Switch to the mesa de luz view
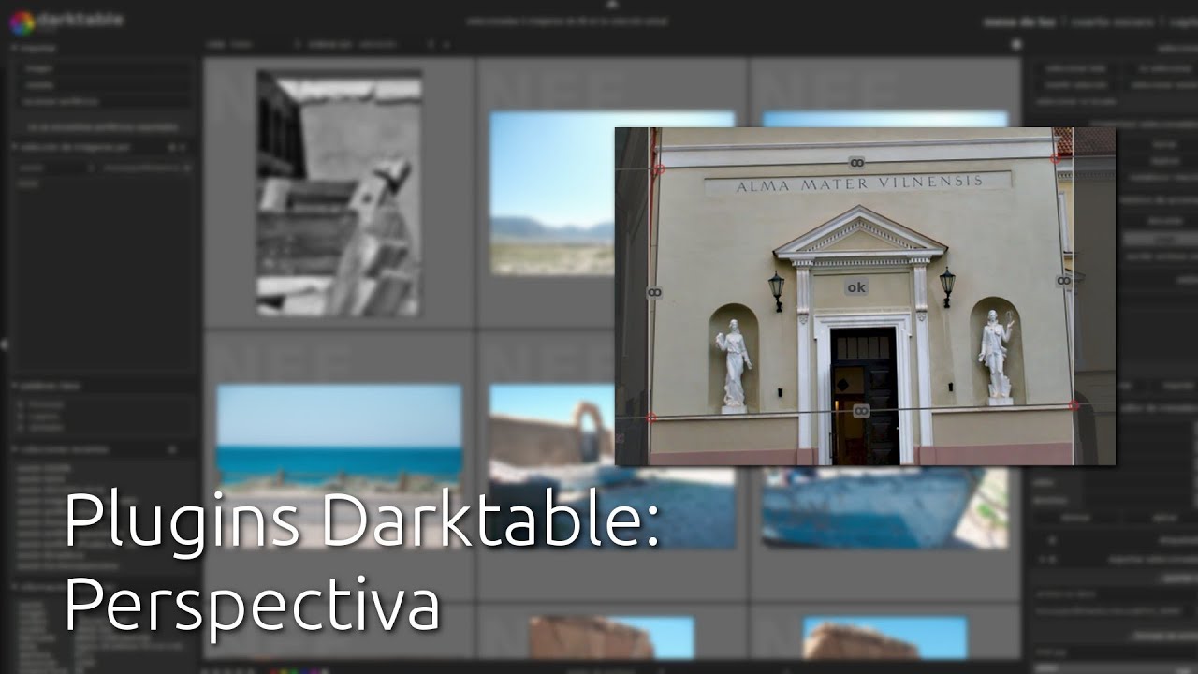This screenshot has height=674, width=1198. pos(1019,22)
